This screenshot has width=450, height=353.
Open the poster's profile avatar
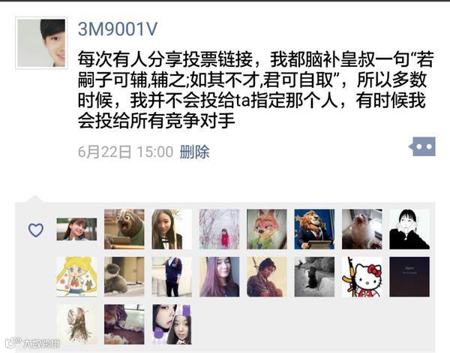point(41,43)
